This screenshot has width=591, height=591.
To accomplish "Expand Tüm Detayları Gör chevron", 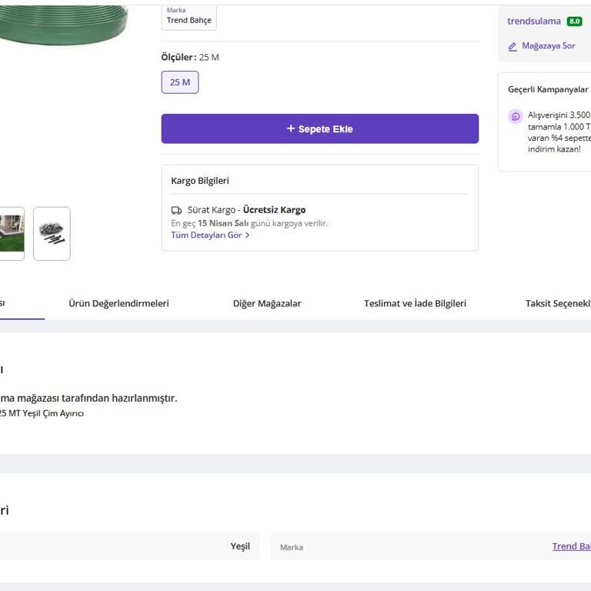I will tap(247, 235).
